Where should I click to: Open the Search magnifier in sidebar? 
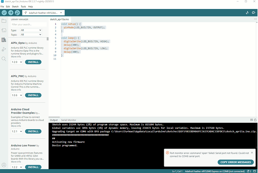[x=4, y=59]
